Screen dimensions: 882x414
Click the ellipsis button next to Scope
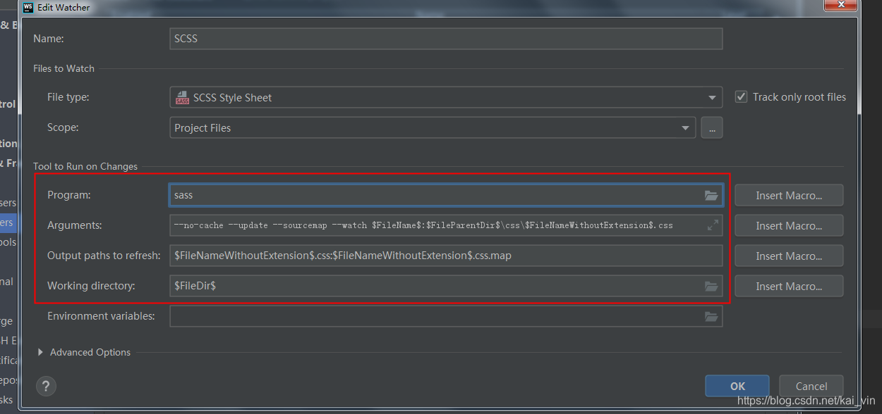711,127
